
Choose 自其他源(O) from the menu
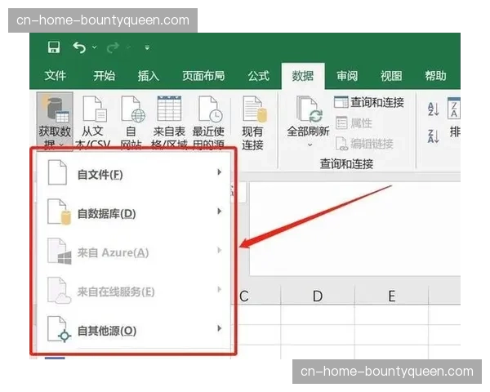click(133, 329)
